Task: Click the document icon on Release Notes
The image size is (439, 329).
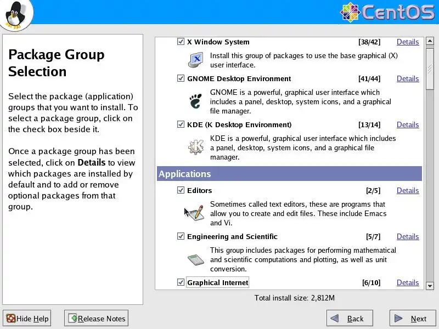Action: [x=73, y=318]
